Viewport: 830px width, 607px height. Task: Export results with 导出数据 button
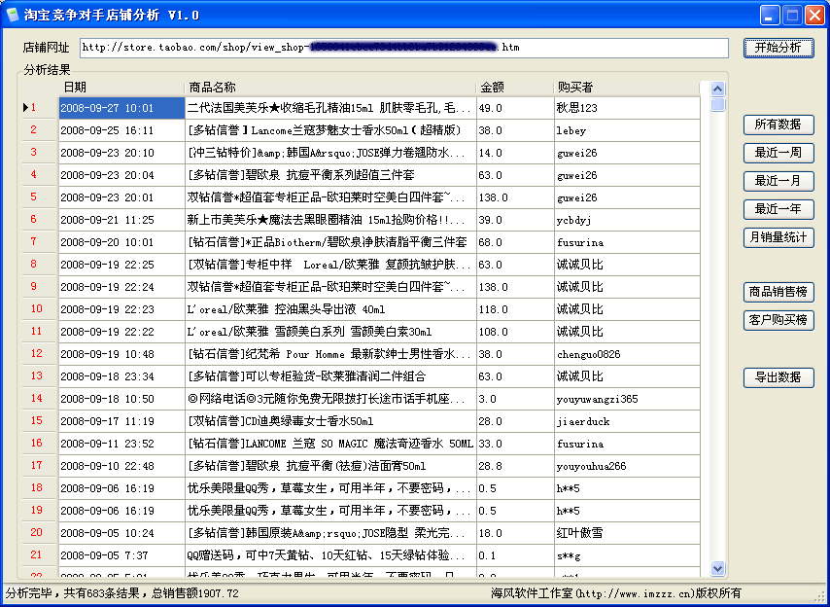point(778,377)
